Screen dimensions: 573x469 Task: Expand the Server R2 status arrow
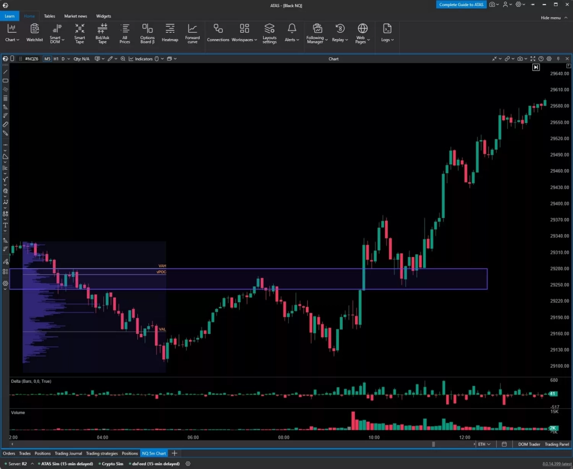pyautogui.click(x=32, y=463)
